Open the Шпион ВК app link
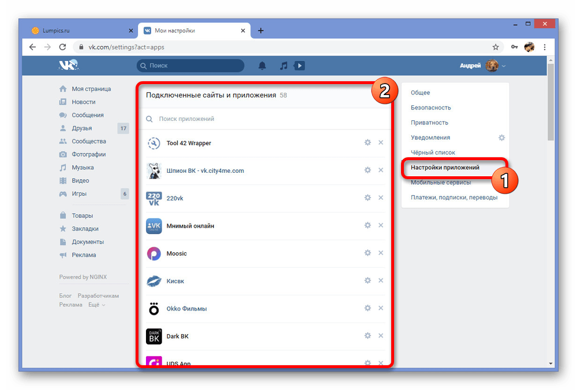577x390 pixels. (x=205, y=171)
